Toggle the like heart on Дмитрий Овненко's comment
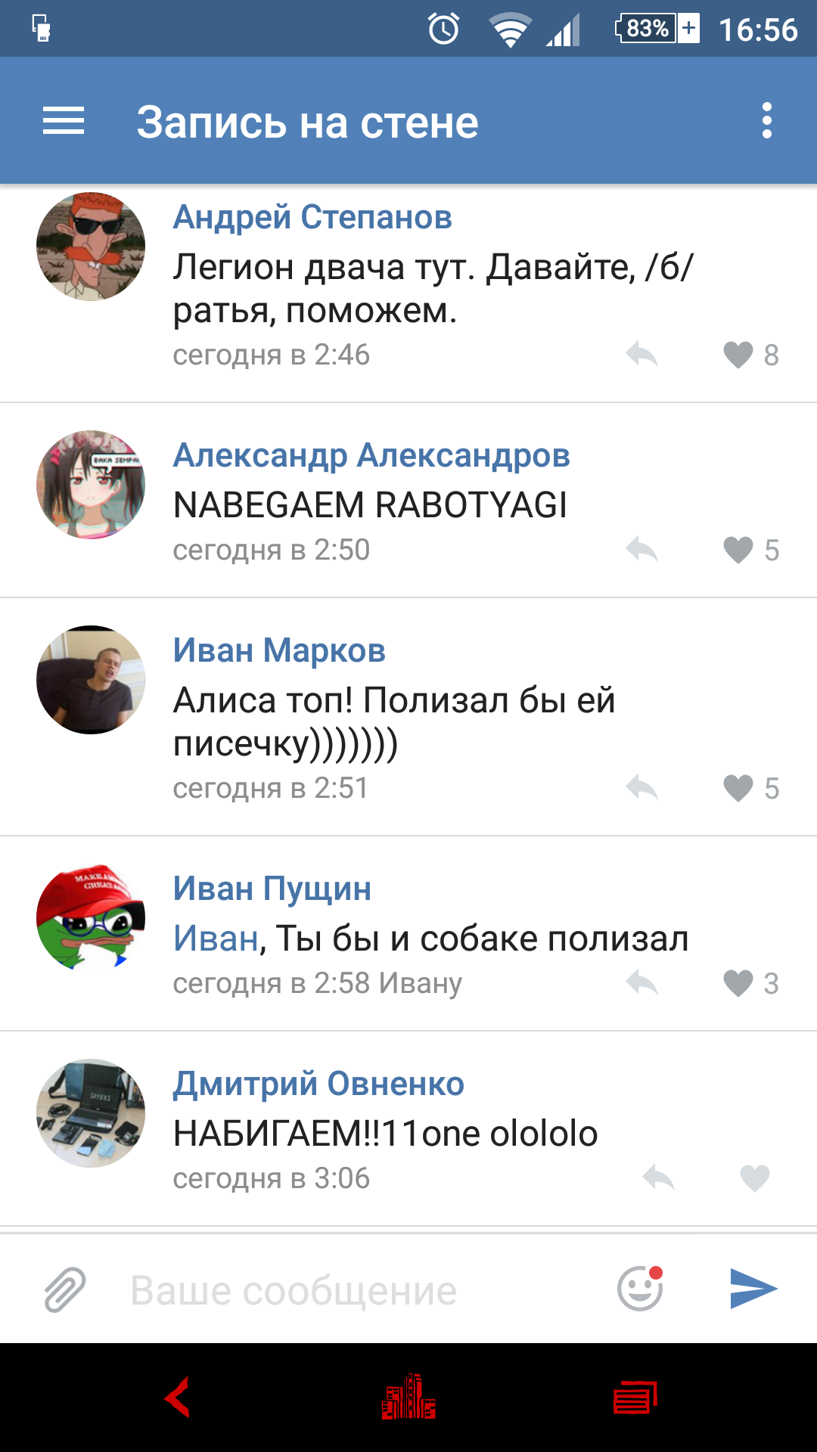Viewport: 817px width, 1452px height. tap(754, 1178)
